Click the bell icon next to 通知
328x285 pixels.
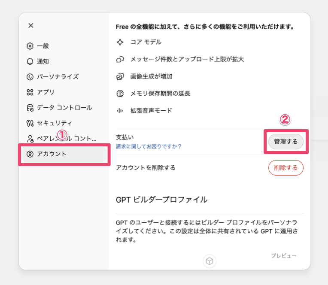(30, 61)
